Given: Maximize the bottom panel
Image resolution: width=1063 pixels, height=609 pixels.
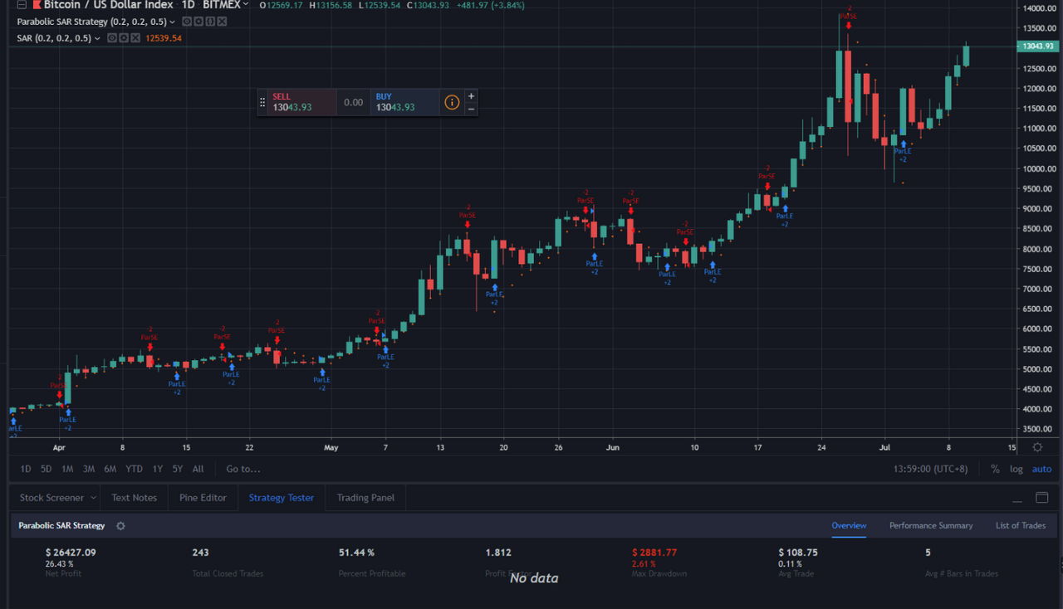Looking at the screenshot, I should (x=1042, y=498).
